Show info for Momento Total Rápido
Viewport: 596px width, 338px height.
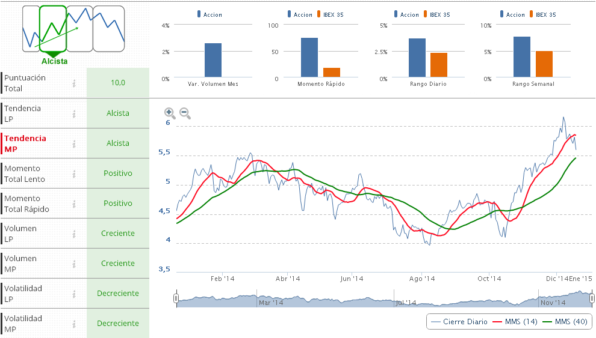click(74, 204)
